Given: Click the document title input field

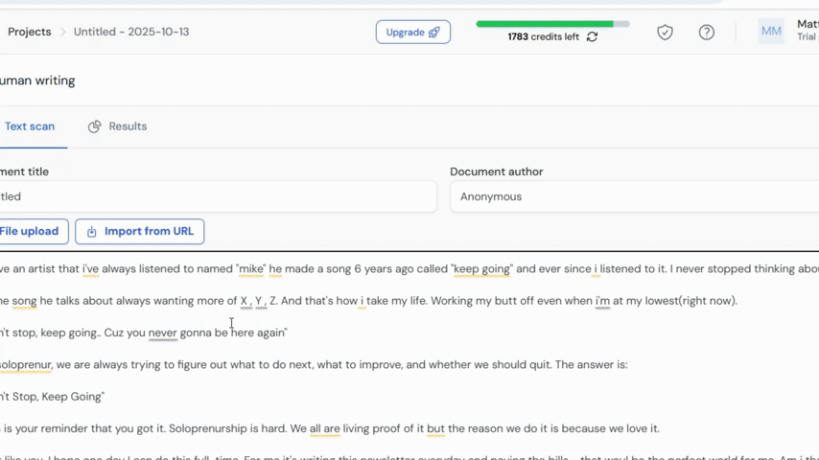Looking at the screenshot, I should 218,196.
